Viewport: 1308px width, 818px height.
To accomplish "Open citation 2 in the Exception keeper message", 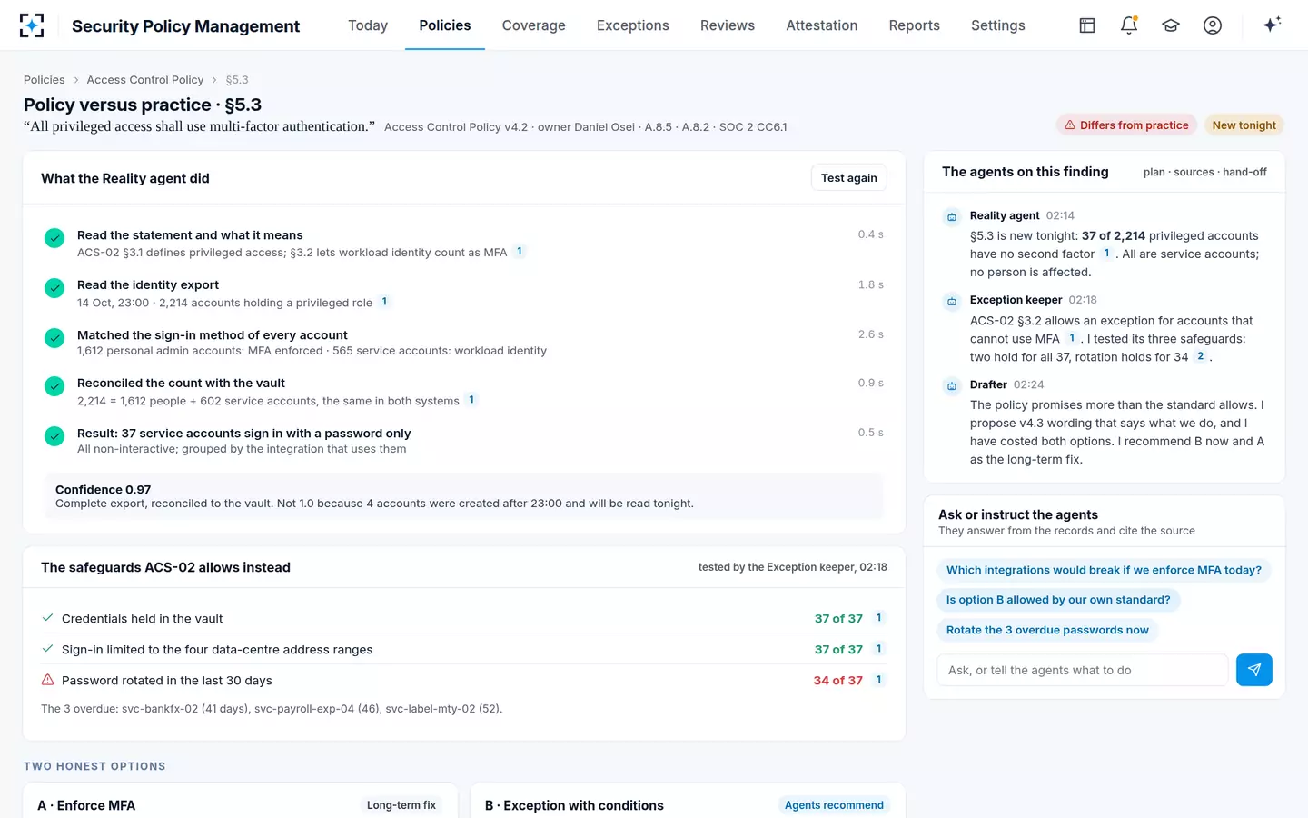I will coord(1200,356).
